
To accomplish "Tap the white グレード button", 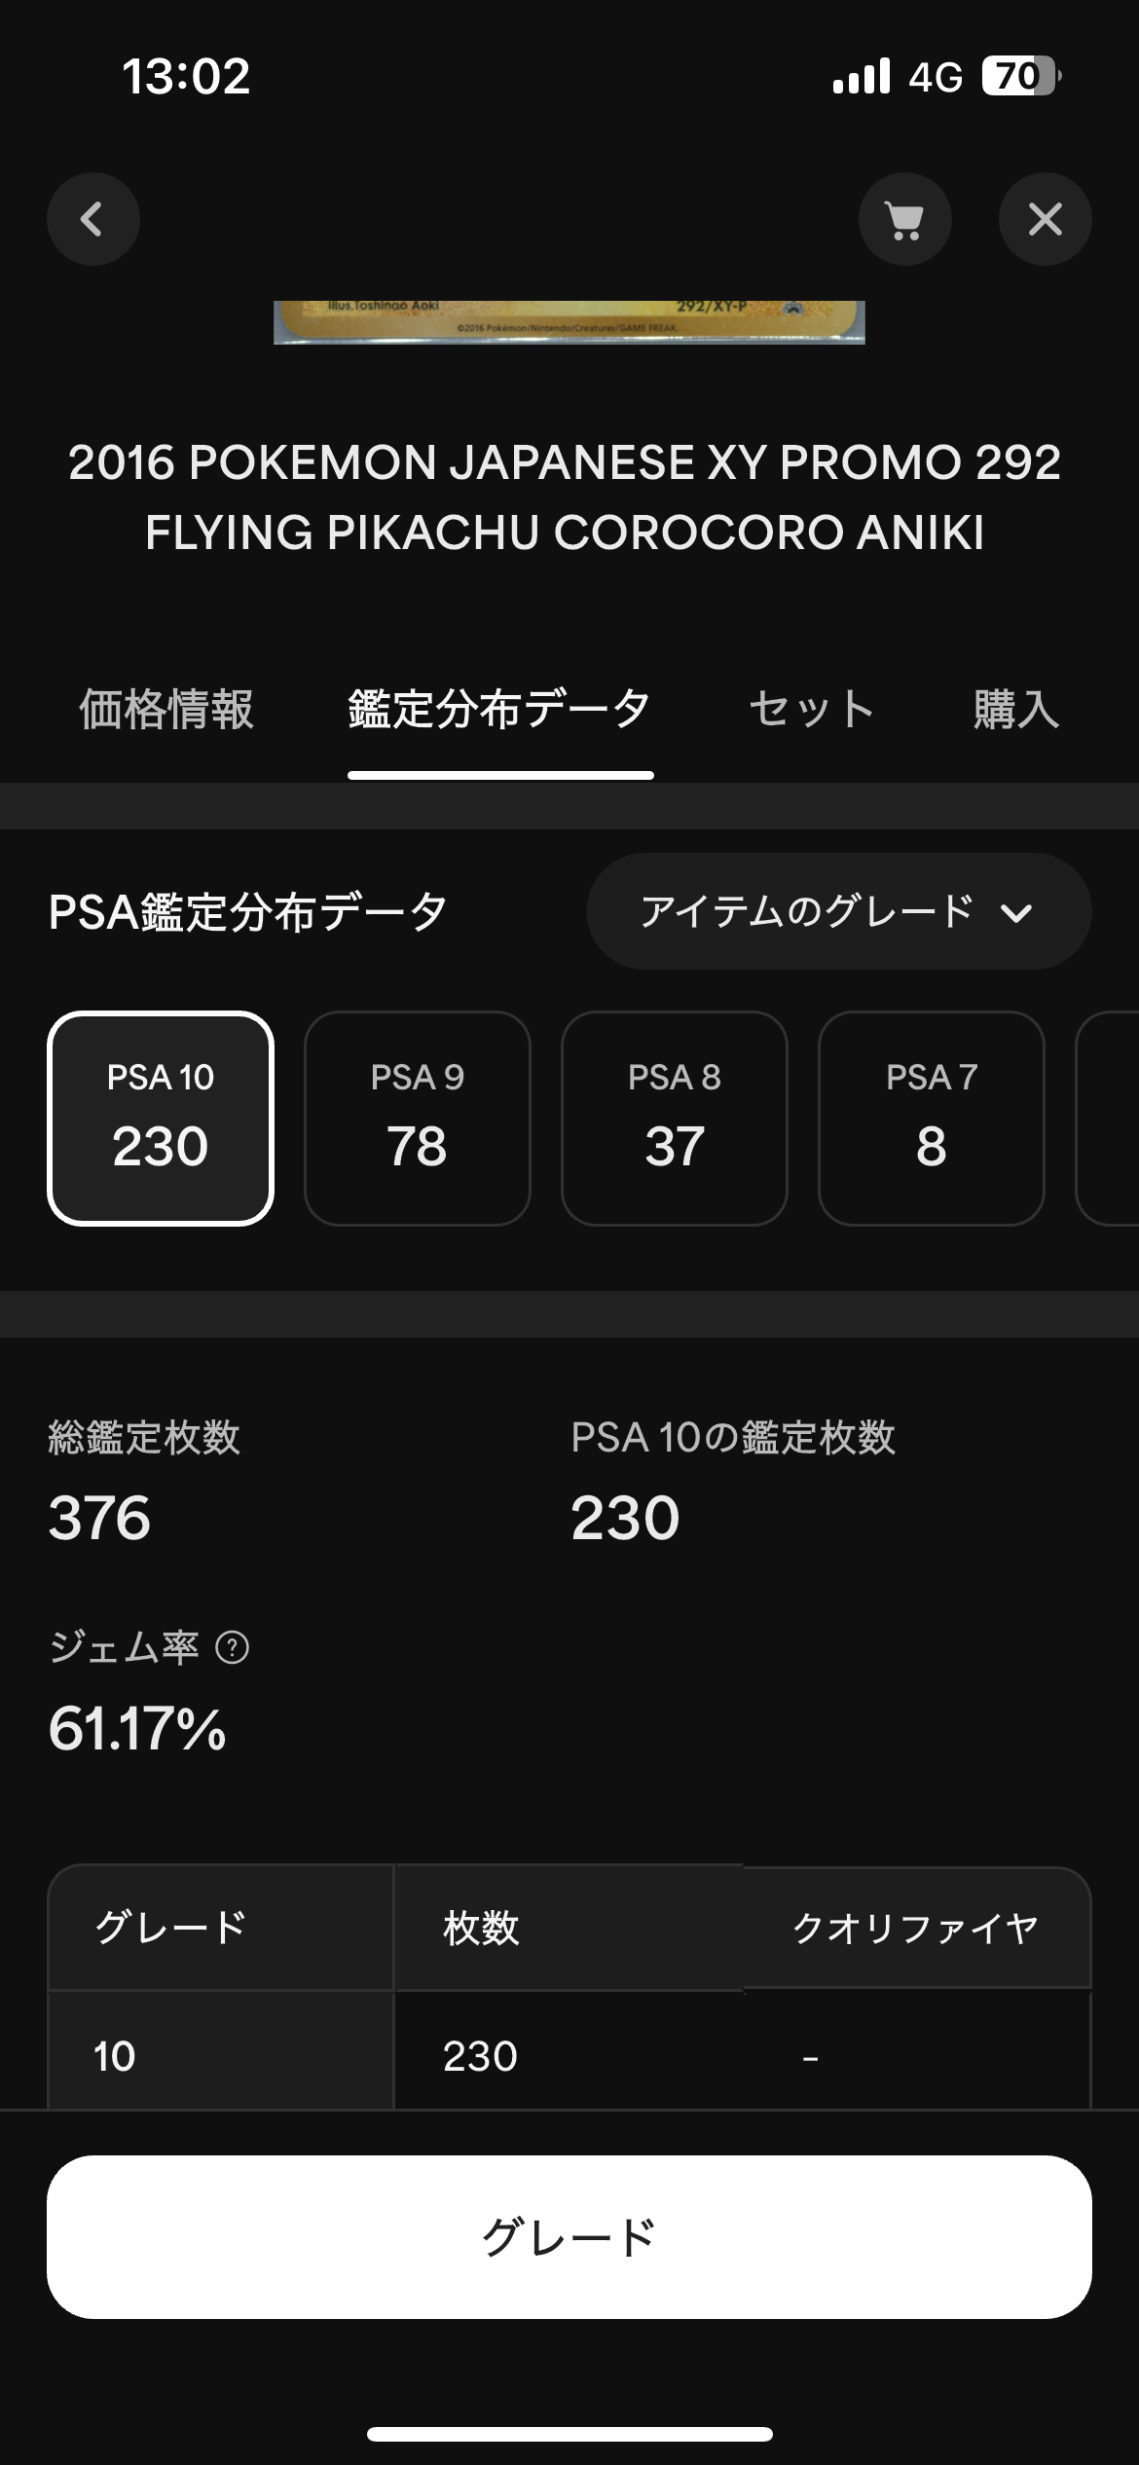I will 569,2236.
